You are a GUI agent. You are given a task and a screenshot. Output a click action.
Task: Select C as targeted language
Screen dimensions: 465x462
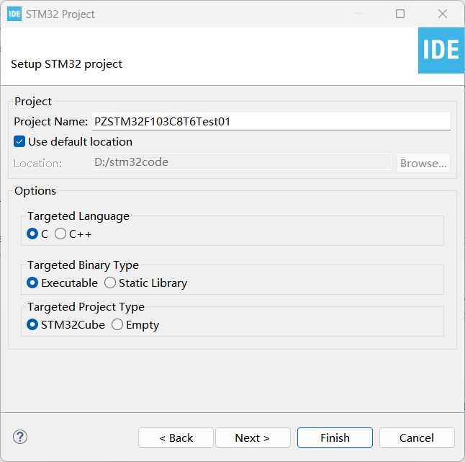[32, 234]
